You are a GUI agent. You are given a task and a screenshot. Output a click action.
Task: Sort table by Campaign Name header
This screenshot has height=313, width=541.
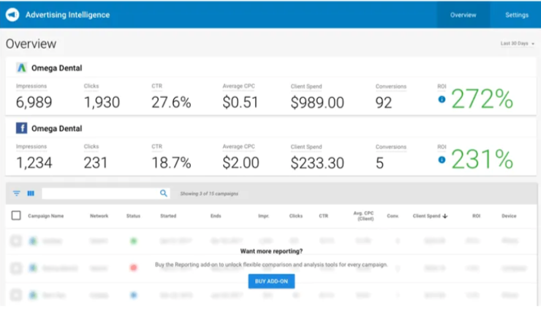(46, 216)
